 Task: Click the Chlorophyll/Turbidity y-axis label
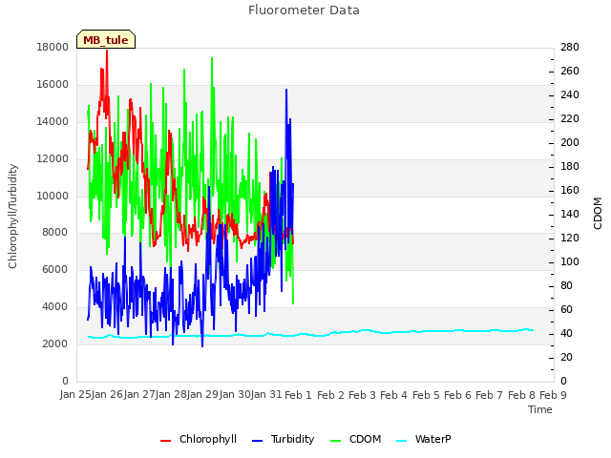pyautogui.click(x=12, y=217)
